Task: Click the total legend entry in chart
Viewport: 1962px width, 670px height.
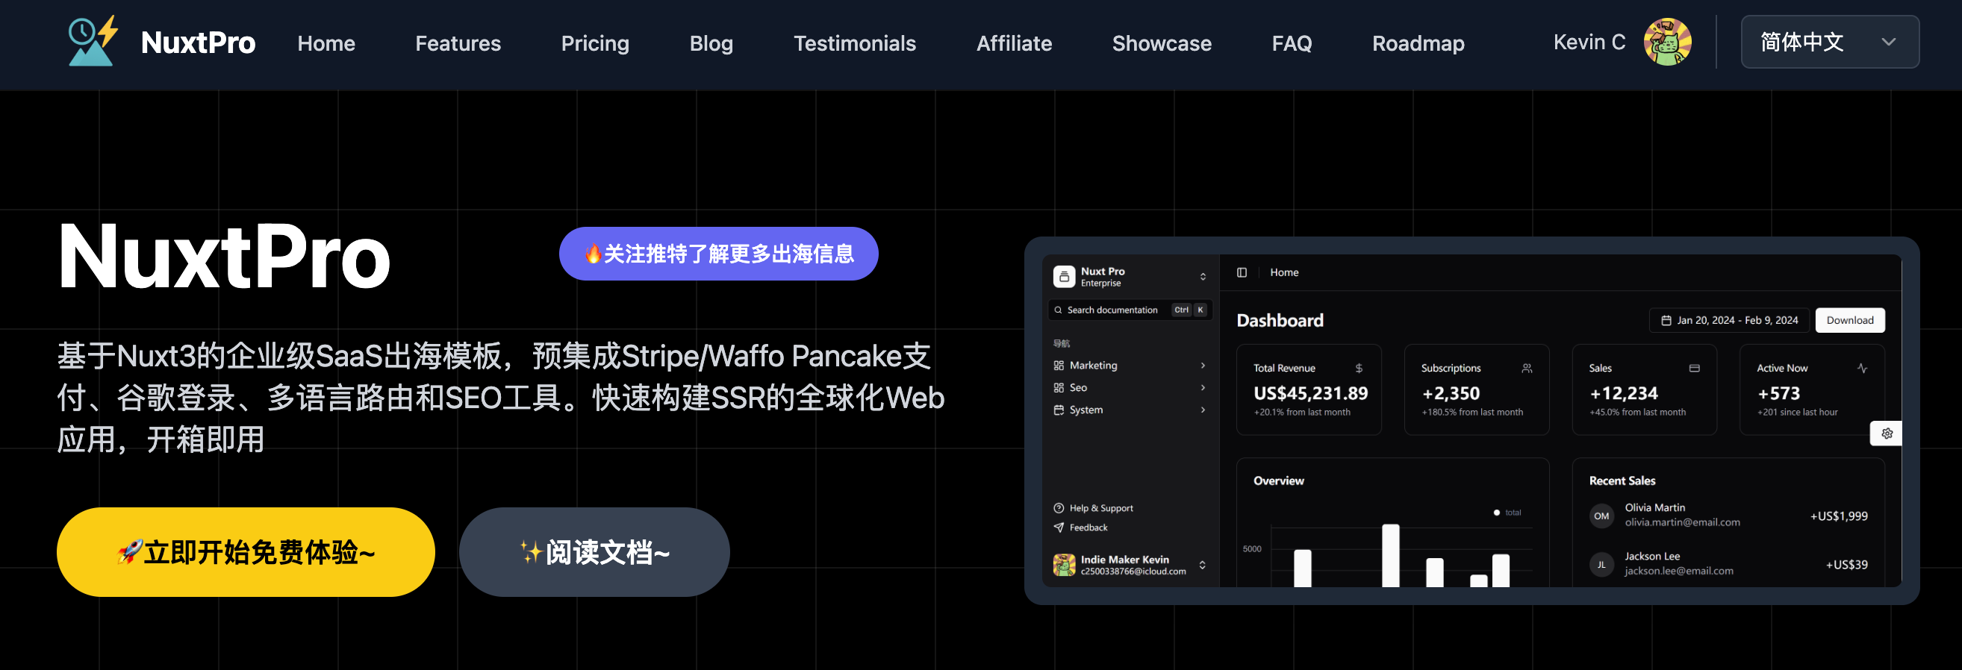Action: tap(1507, 513)
